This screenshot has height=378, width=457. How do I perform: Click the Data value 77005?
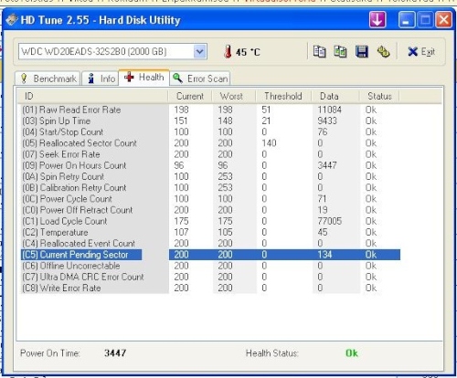330,221
